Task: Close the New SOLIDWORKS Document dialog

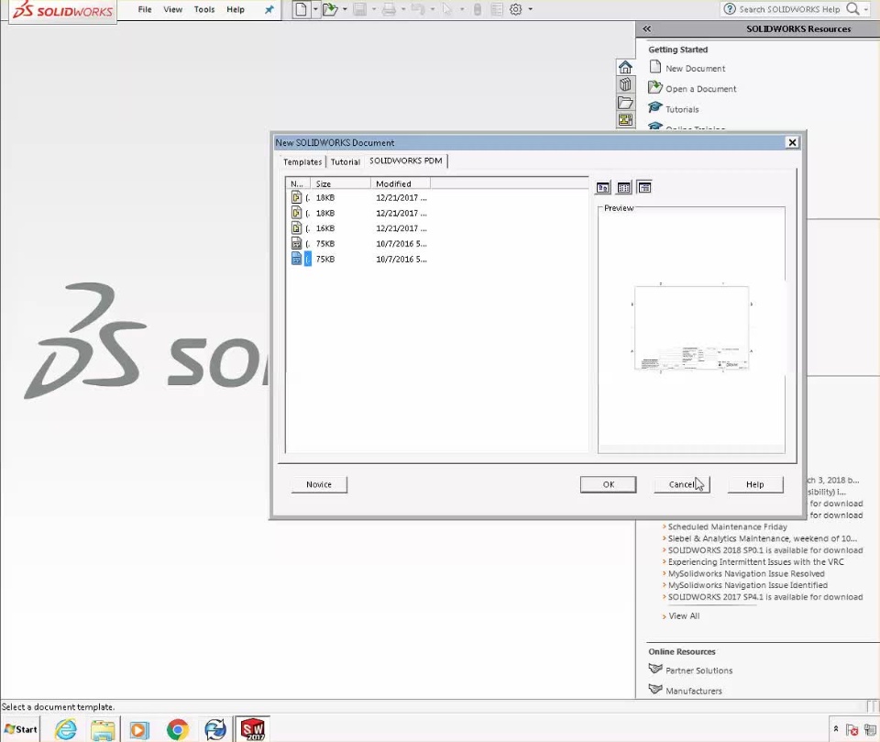Action: [x=792, y=143]
